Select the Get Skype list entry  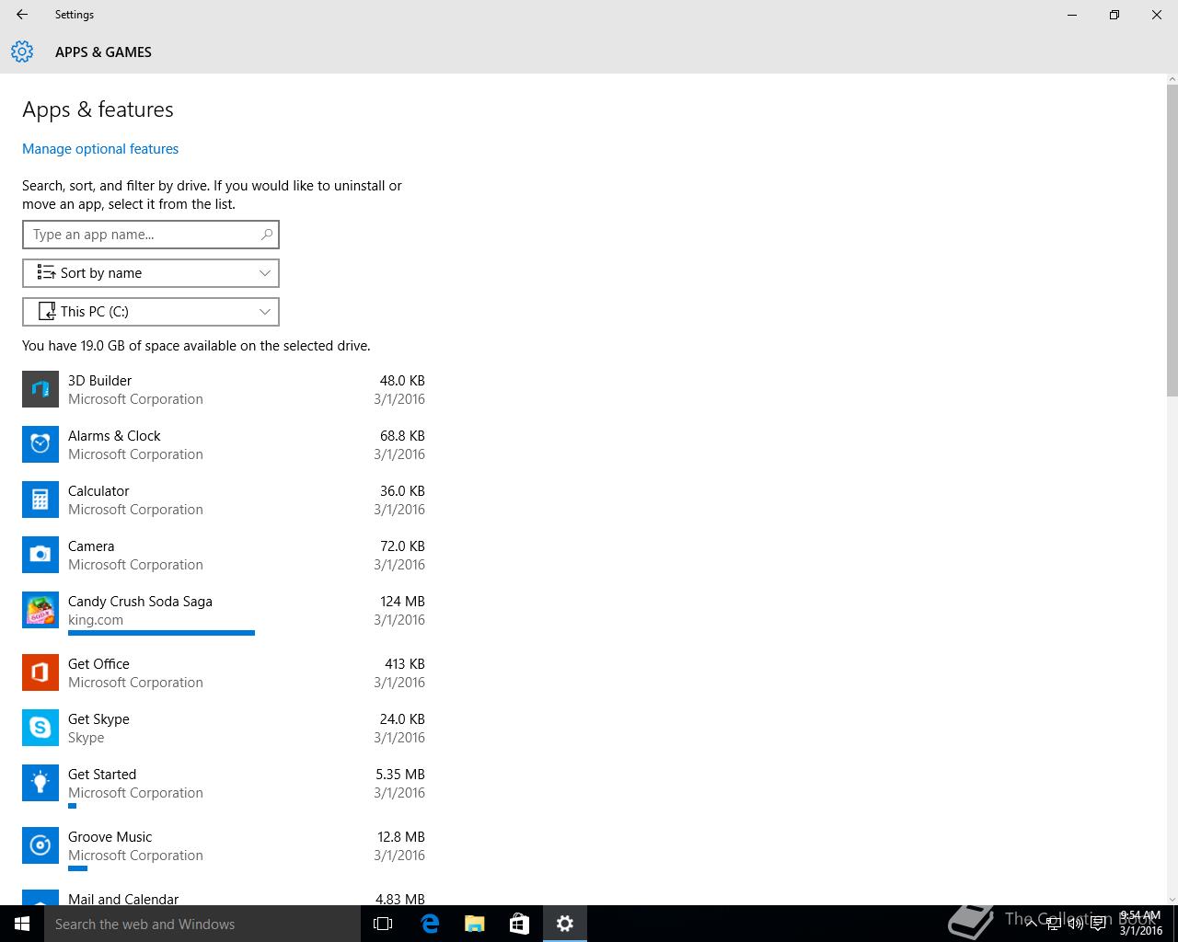[x=224, y=728]
